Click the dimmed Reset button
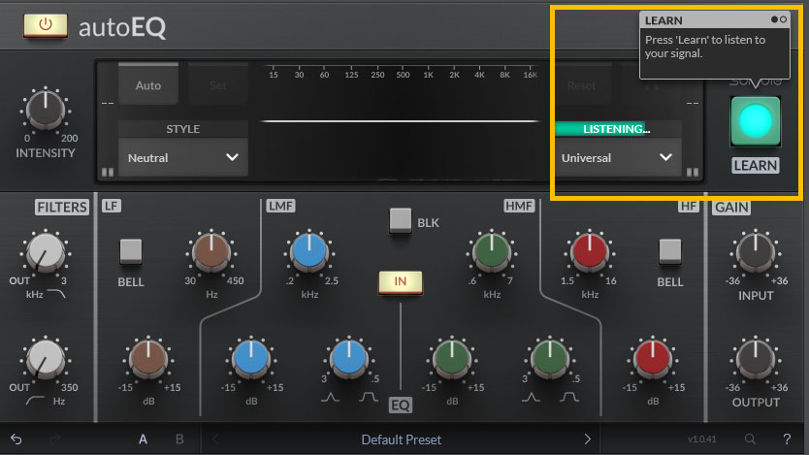This screenshot has height=455, width=809. coord(581,85)
